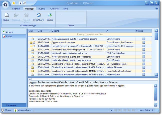Click the P1 indicator in status bar
This screenshot has width=162, height=115.
click(x=116, y=110)
